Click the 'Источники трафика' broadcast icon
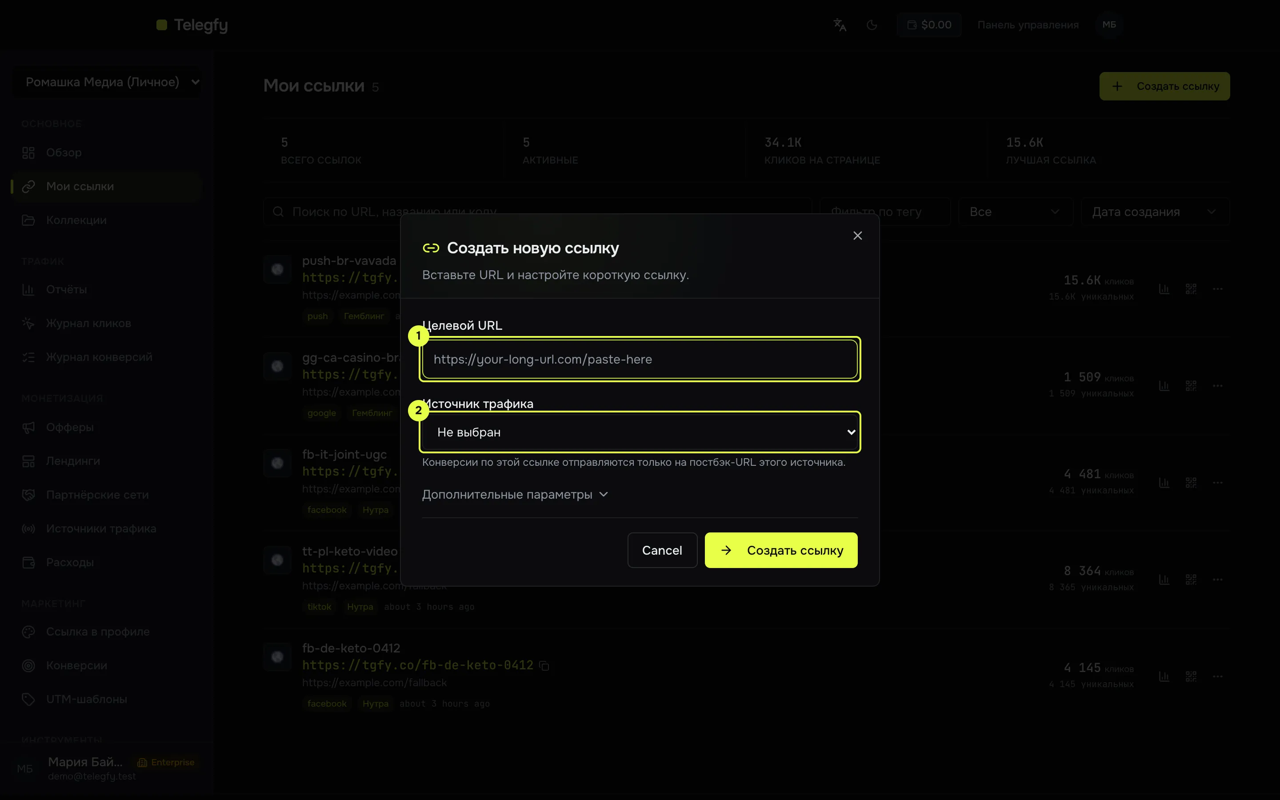This screenshot has height=800, width=1280. pos(28,528)
